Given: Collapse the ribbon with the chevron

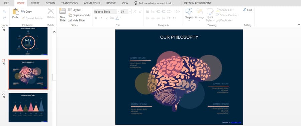Looking at the screenshot, I should pos(299,24).
